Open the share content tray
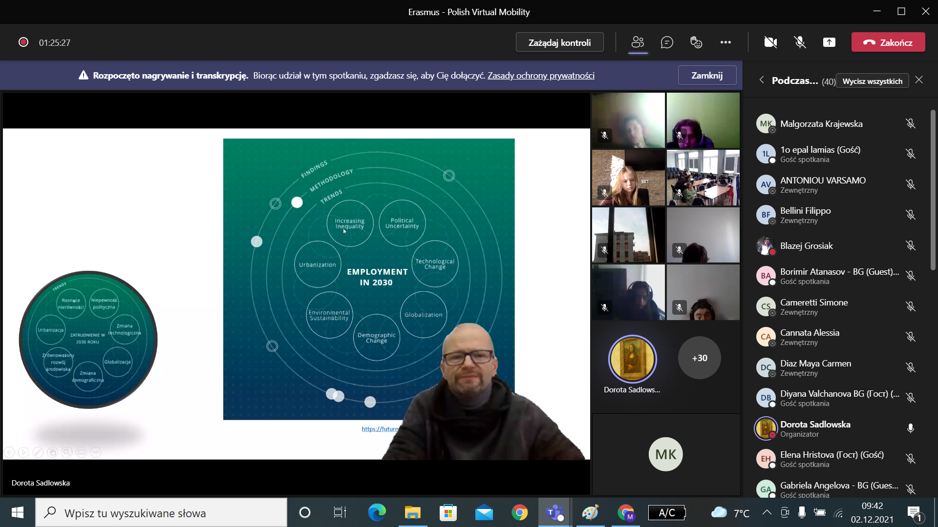Image resolution: width=938 pixels, height=527 pixels. [829, 42]
